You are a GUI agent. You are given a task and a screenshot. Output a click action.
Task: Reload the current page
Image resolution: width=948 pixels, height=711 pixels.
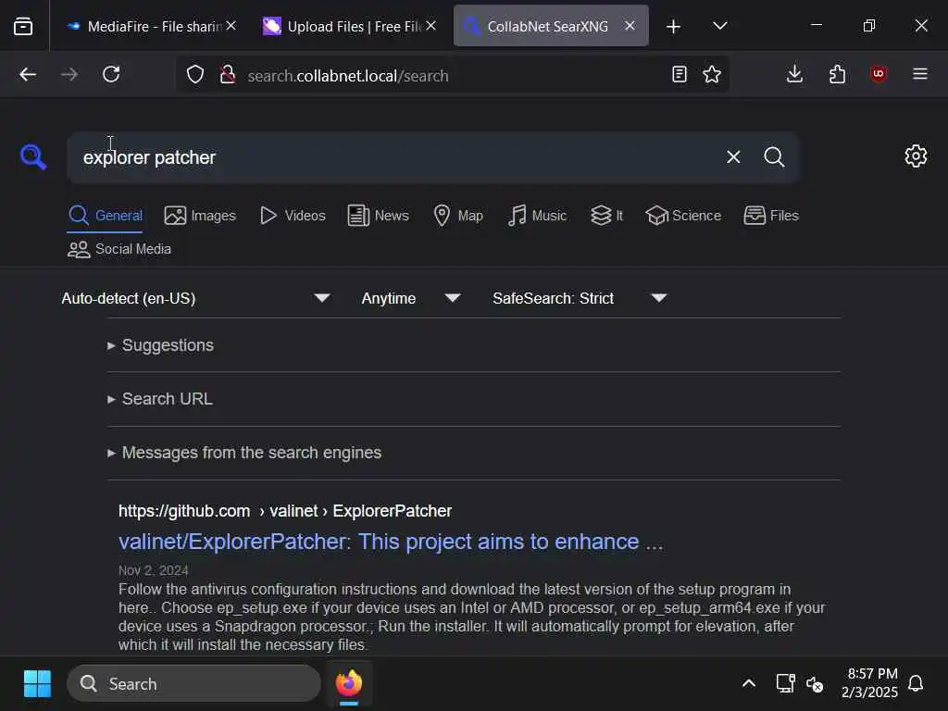point(111,74)
